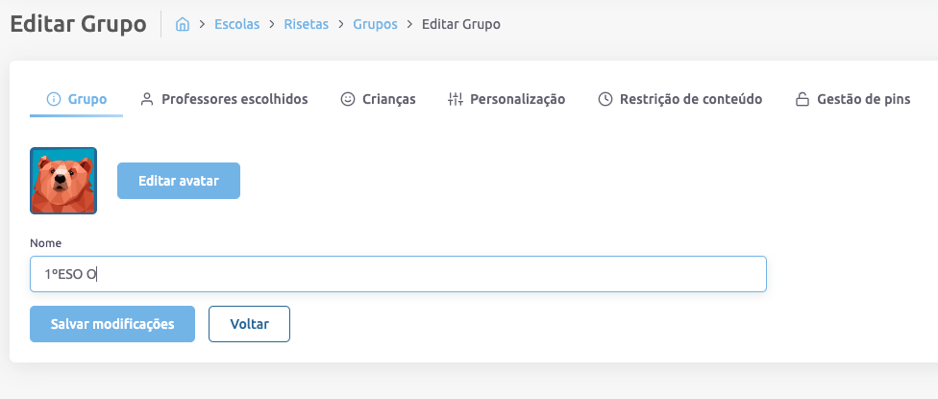Go to the Restrição de conteúdo tab
Screen dimensions: 938x399
tap(690, 99)
